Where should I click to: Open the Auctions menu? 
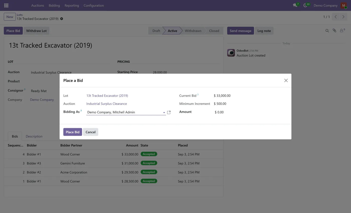38,5
